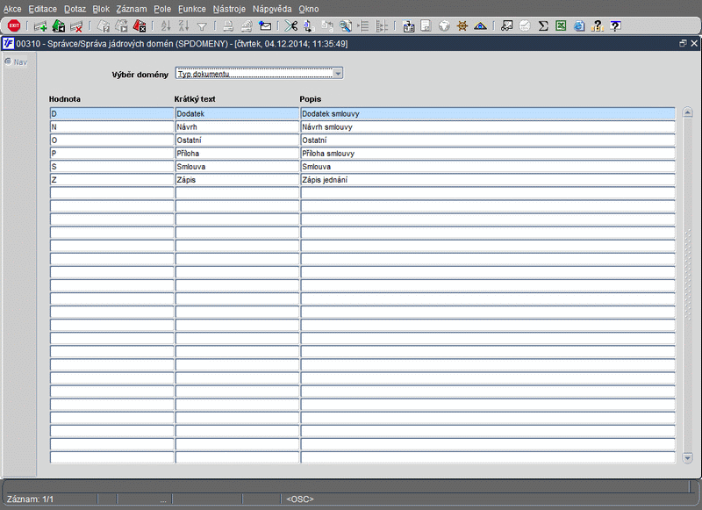Click the Krátký text cell 'Návrh'

point(237,126)
